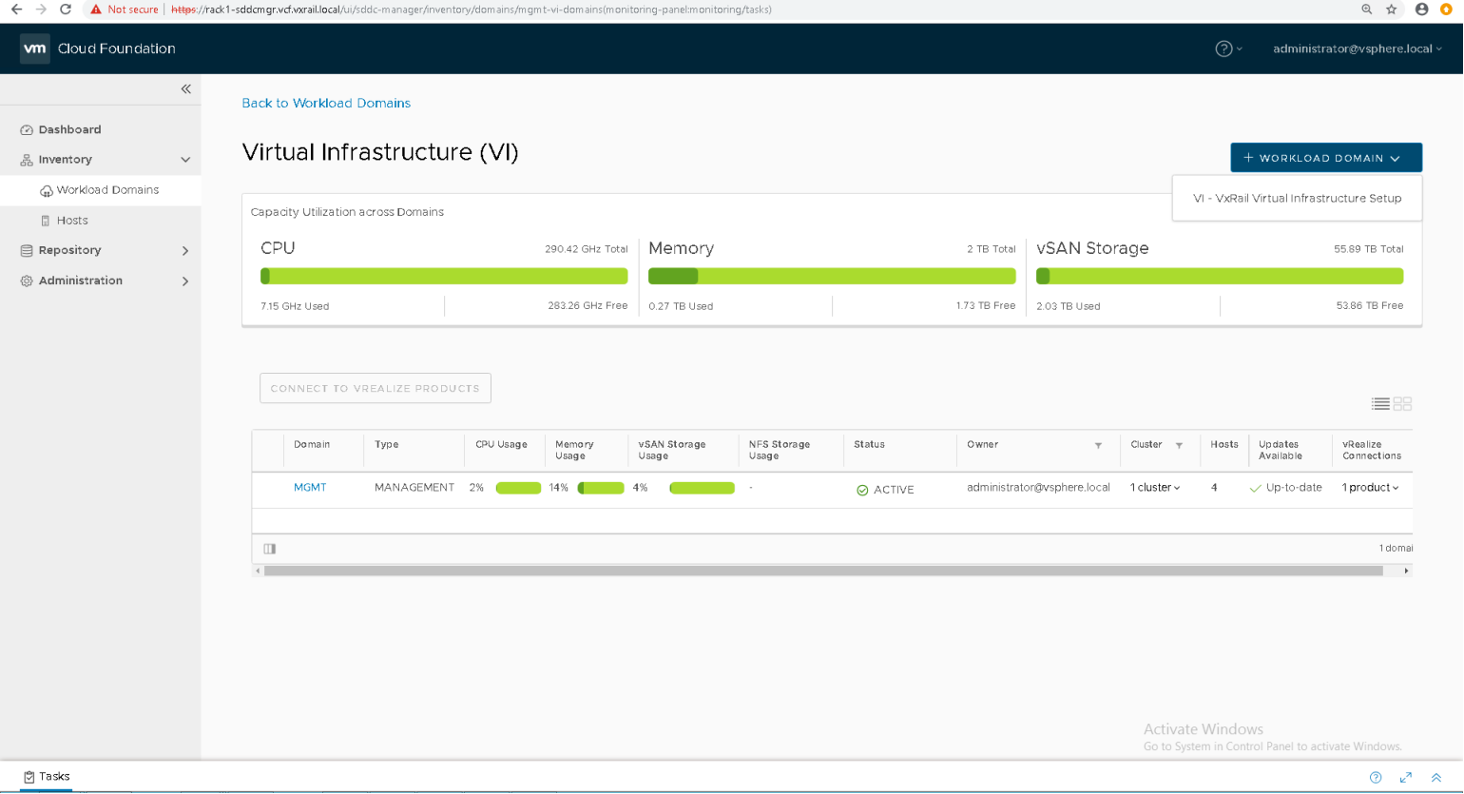Image resolution: width=1464 pixels, height=794 pixels.
Task: Click Connect to vRealize Products button
Action: click(376, 388)
